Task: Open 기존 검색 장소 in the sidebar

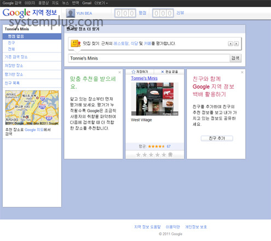Action: pos(16,57)
